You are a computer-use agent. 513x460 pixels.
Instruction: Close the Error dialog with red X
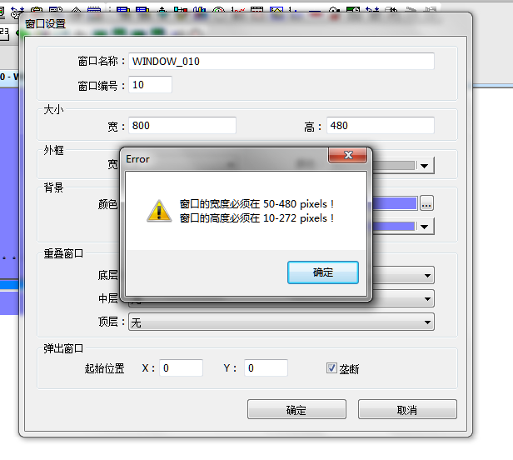(348, 155)
